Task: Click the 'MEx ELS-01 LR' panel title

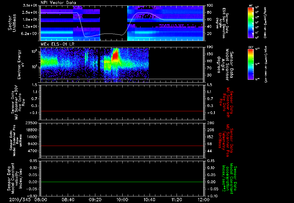Action: 57,44
